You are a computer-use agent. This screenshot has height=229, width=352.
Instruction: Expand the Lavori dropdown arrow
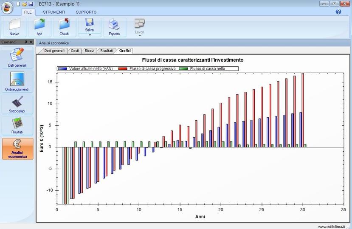point(139,36)
